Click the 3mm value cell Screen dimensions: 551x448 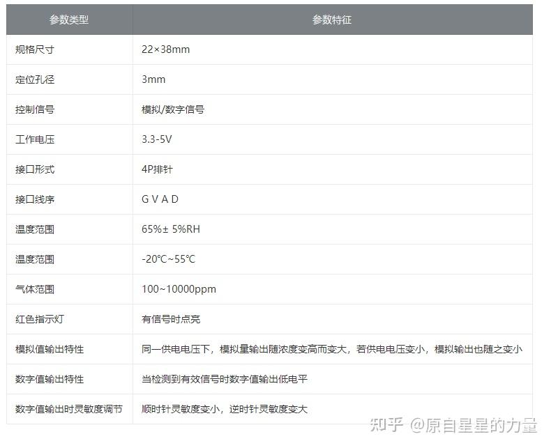click(153, 79)
